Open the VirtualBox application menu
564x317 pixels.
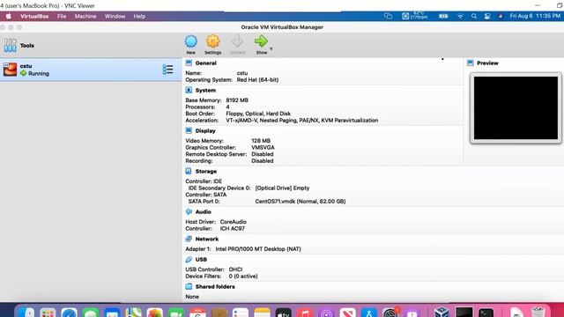(34, 16)
